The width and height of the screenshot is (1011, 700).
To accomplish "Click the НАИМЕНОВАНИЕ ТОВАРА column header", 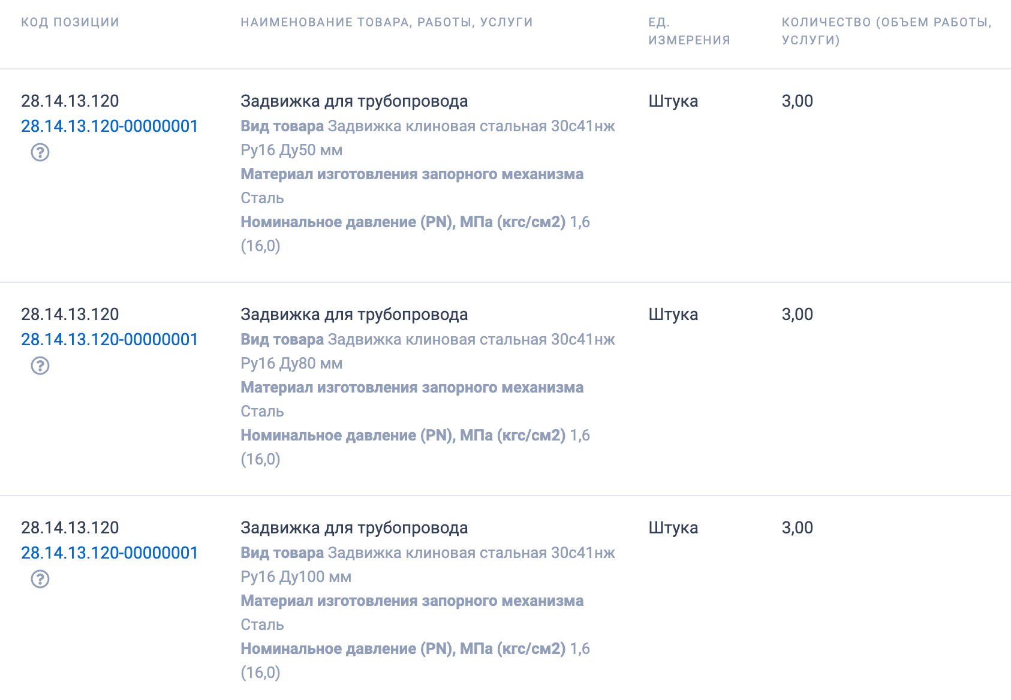I will click(x=387, y=22).
